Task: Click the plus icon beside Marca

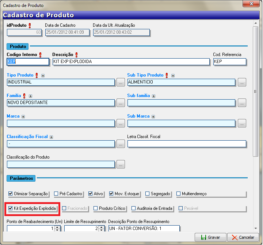Action: [x=23, y=117]
